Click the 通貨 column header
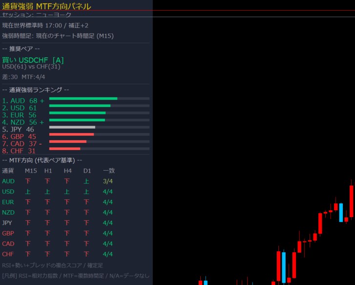Screen dimensions: 355x285 point(8,171)
